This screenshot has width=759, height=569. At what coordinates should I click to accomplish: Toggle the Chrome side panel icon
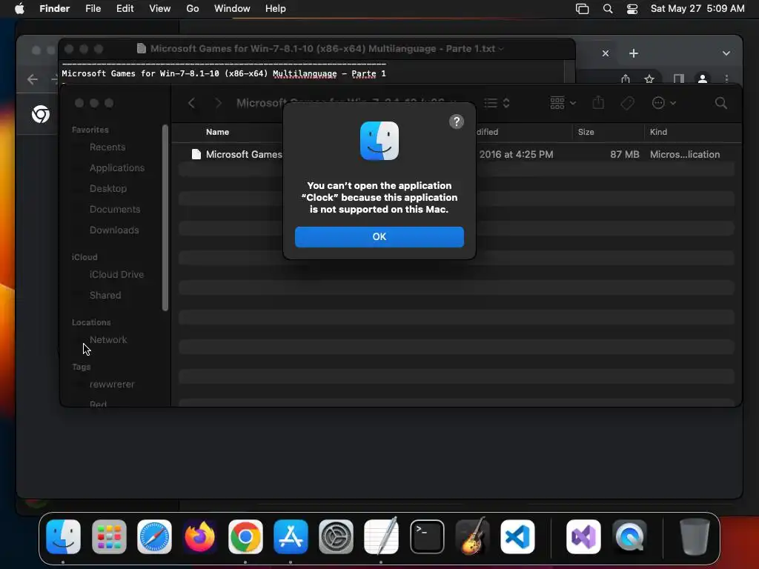(x=679, y=79)
